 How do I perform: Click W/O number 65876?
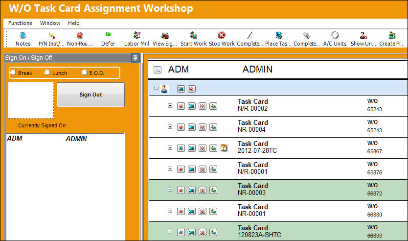tap(374, 172)
